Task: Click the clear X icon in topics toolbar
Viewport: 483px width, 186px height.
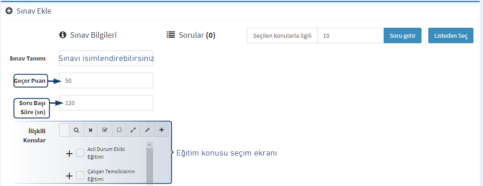Action: [90, 130]
